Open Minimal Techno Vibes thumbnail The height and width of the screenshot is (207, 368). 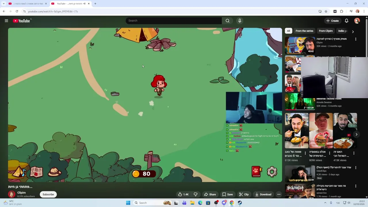coord(300,101)
